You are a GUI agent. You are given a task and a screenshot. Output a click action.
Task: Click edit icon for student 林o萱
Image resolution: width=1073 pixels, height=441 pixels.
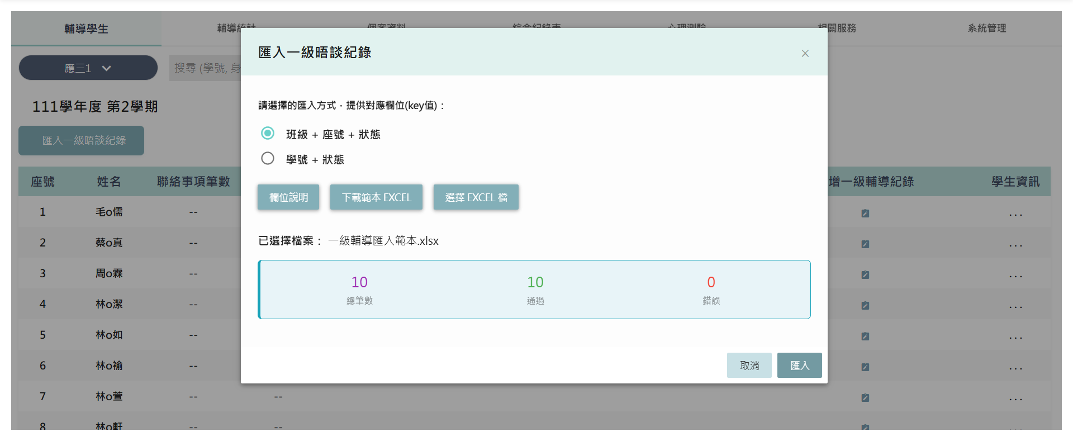tap(865, 397)
